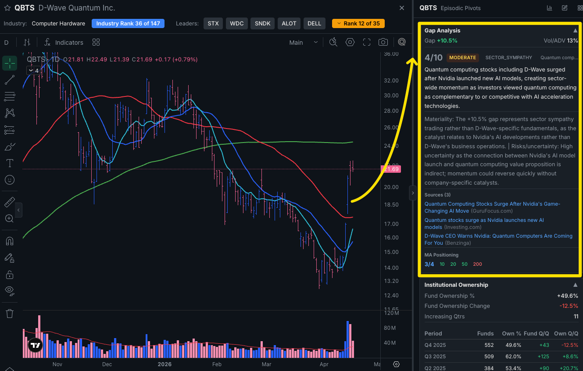The width and height of the screenshot is (583, 371).
Task: Toggle magnet mode for drawings
Action: [x=9, y=241]
